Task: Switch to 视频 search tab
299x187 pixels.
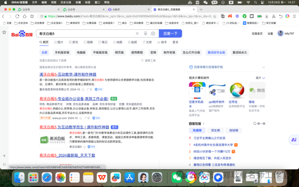Action: click(x=88, y=42)
